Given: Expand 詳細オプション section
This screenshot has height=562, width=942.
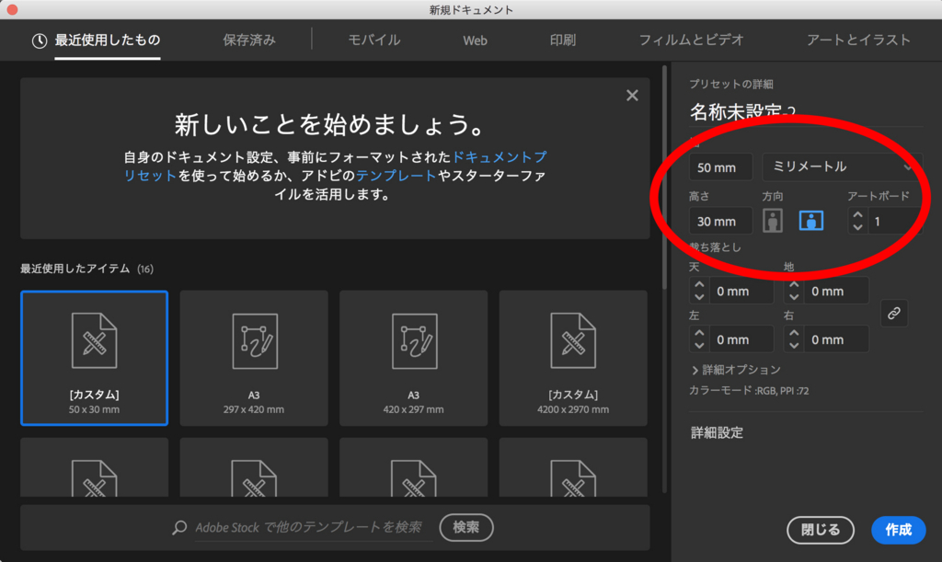Looking at the screenshot, I should [737, 370].
